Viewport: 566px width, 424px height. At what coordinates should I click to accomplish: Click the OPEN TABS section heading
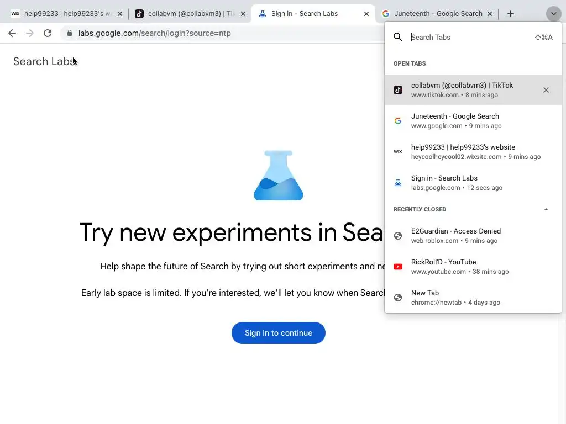pyautogui.click(x=410, y=63)
